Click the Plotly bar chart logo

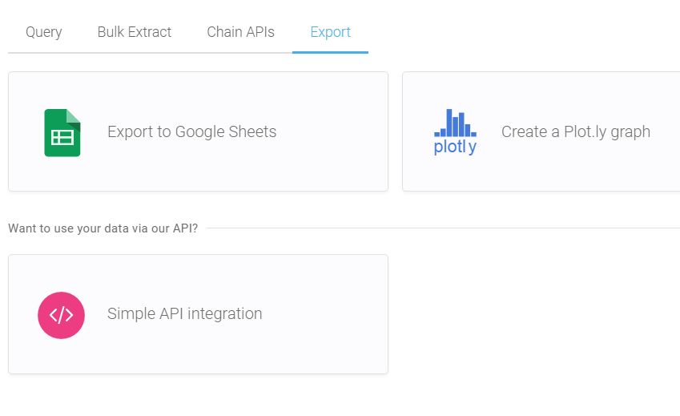point(456,132)
